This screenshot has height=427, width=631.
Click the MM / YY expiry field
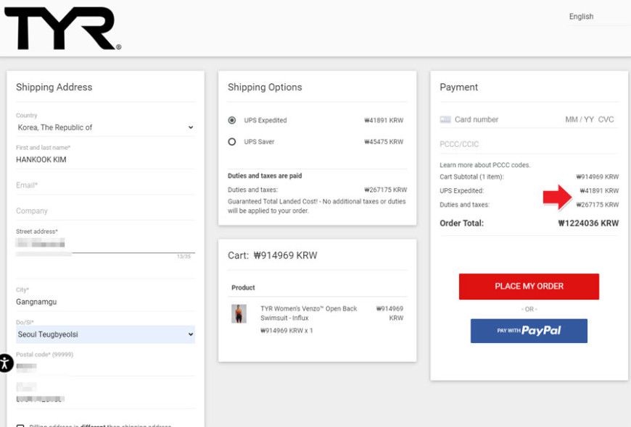click(x=580, y=119)
